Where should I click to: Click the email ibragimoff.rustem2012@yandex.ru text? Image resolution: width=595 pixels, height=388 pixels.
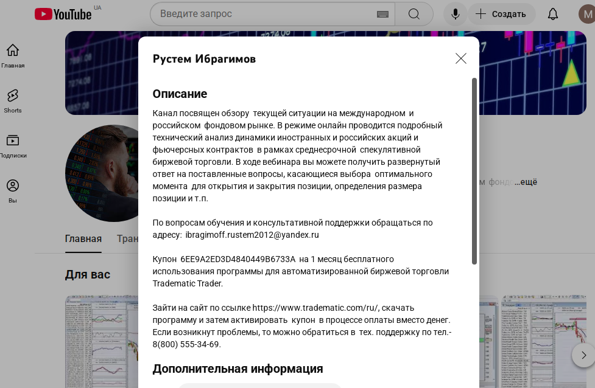point(252,235)
